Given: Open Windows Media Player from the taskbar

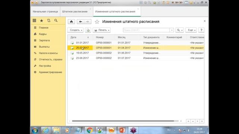Looking at the screenshot, I should click(67, 130).
